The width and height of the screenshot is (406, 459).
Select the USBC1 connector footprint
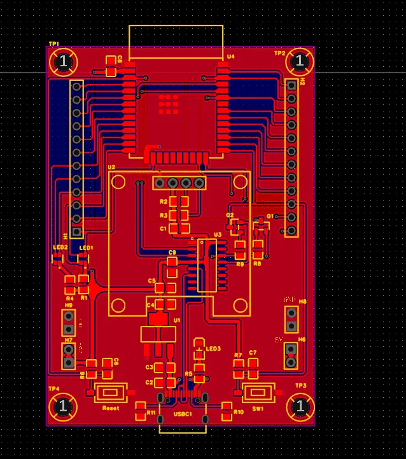(x=183, y=410)
